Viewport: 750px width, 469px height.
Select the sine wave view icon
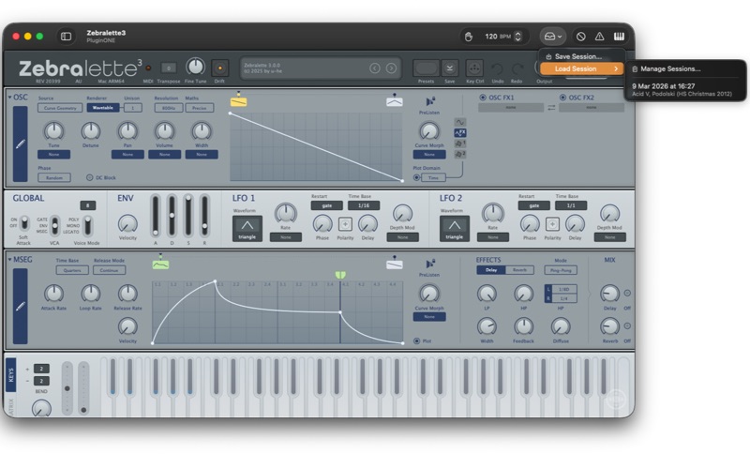[x=459, y=122]
